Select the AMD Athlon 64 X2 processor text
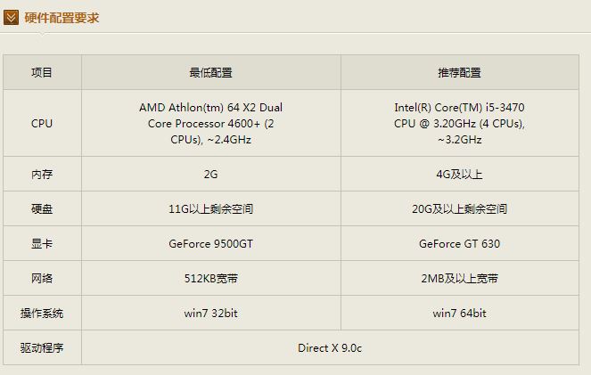 pyautogui.click(x=210, y=123)
